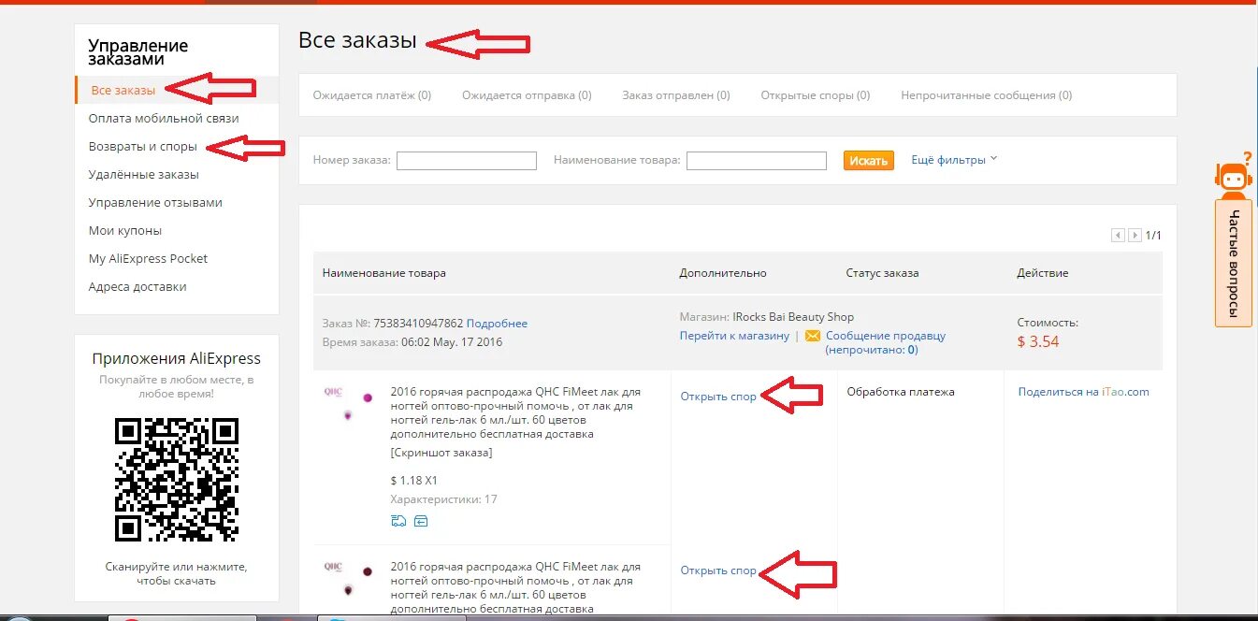Focus the 'Номер заказа' input field
The height and width of the screenshot is (621, 1258).
point(467,161)
